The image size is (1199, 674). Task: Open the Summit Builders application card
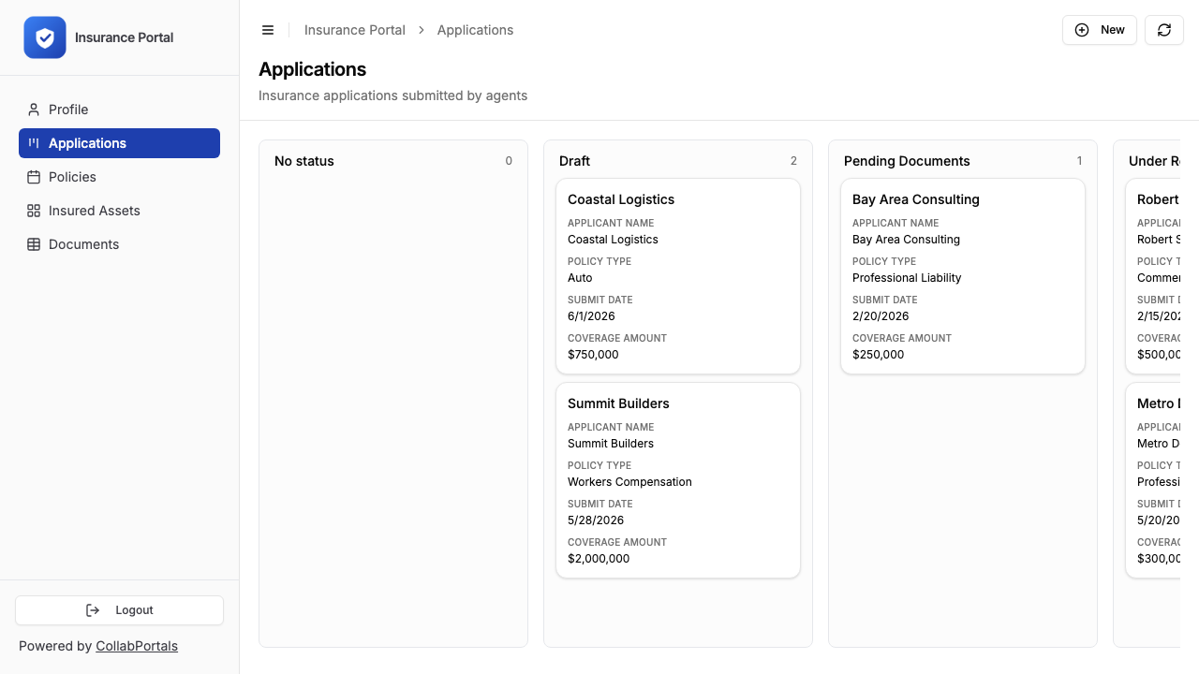678,480
